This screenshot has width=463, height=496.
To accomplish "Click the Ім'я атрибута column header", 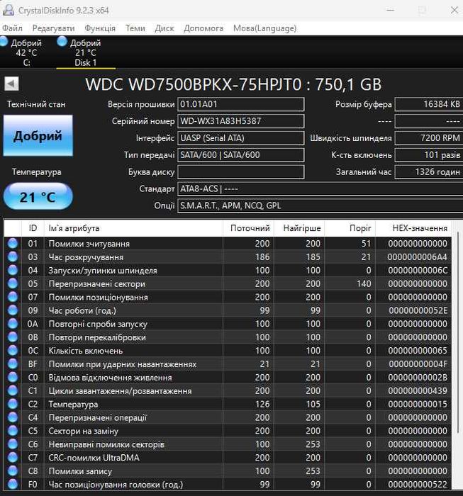I will coord(133,228).
